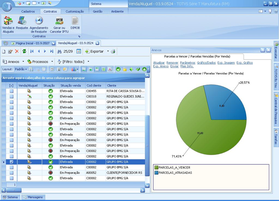
Task: Sort by the Cliente column header
Action: (125, 86)
